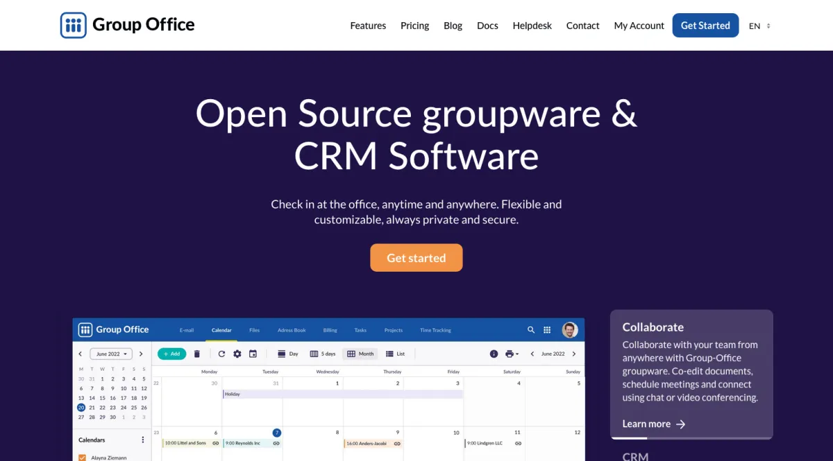The image size is (833, 461).
Task: Click the previous arrow beside toolbar June 2022
Action: (532, 354)
